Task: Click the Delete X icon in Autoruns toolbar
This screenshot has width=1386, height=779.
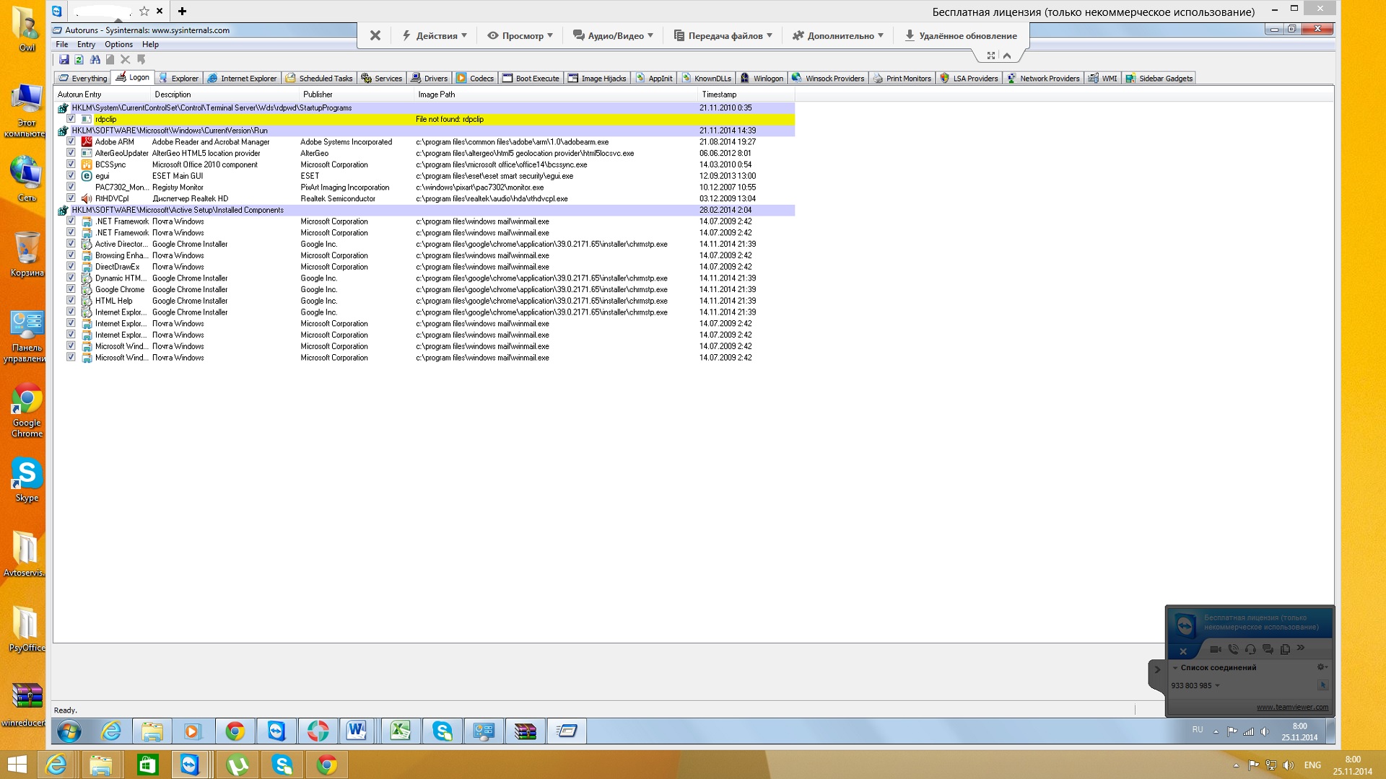Action: (x=126, y=60)
